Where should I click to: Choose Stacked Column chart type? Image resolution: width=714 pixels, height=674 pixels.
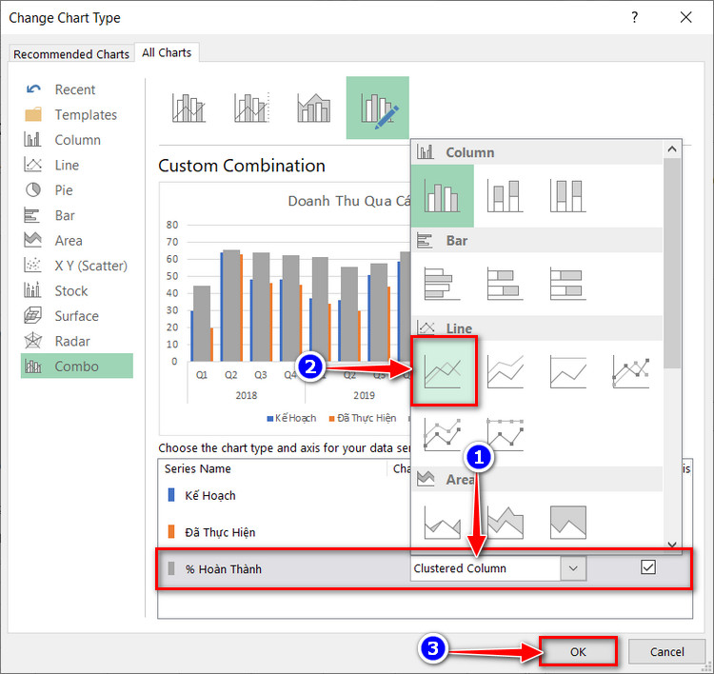[505, 196]
